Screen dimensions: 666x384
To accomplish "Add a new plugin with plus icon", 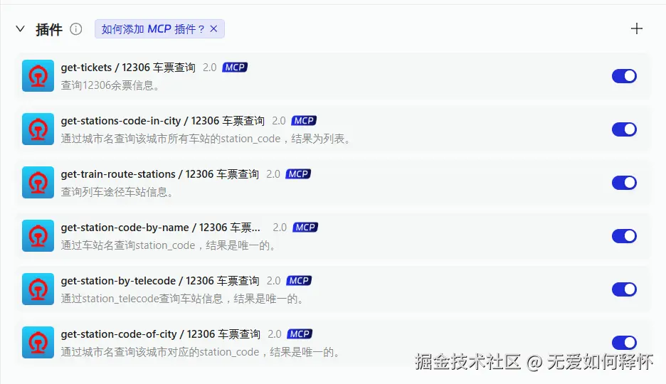I will click(x=636, y=29).
